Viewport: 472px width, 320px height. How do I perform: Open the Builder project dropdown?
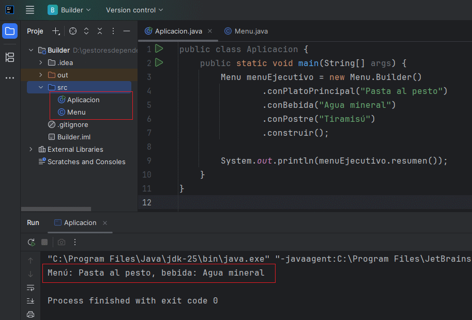(69, 10)
